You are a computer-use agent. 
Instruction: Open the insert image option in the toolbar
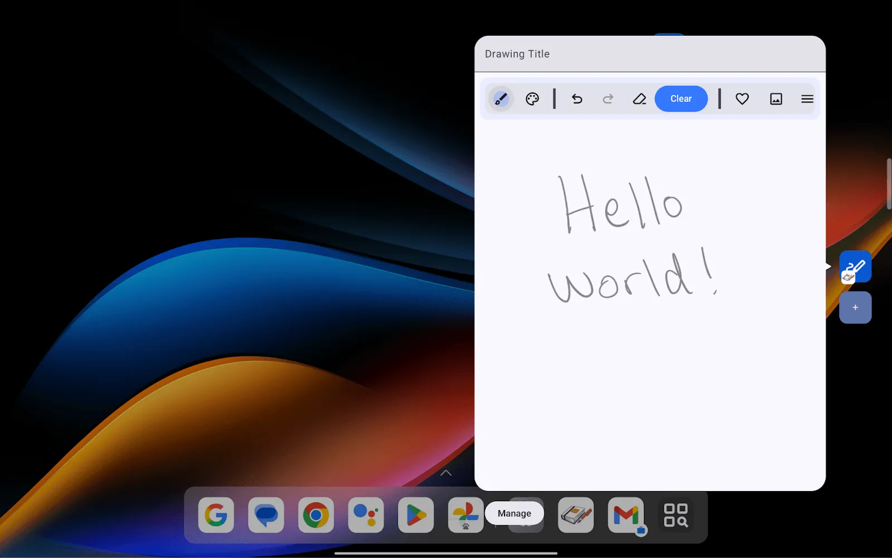point(775,99)
